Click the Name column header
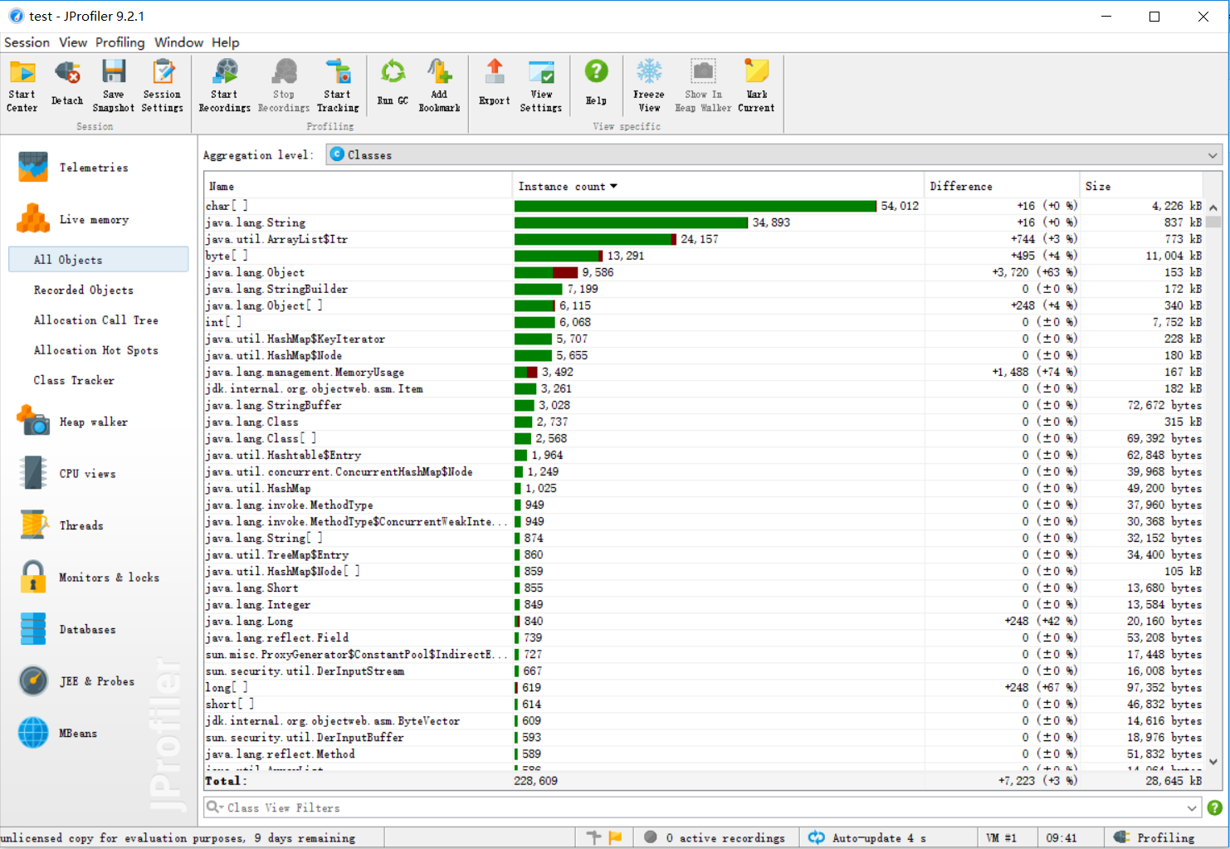Screen dimensions: 1230x849 coord(358,187)
